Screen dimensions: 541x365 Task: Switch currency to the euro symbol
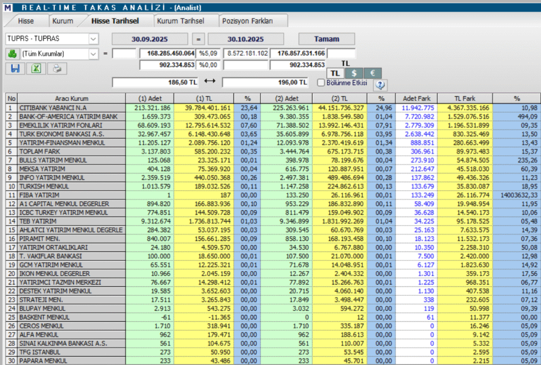[372, 73]
